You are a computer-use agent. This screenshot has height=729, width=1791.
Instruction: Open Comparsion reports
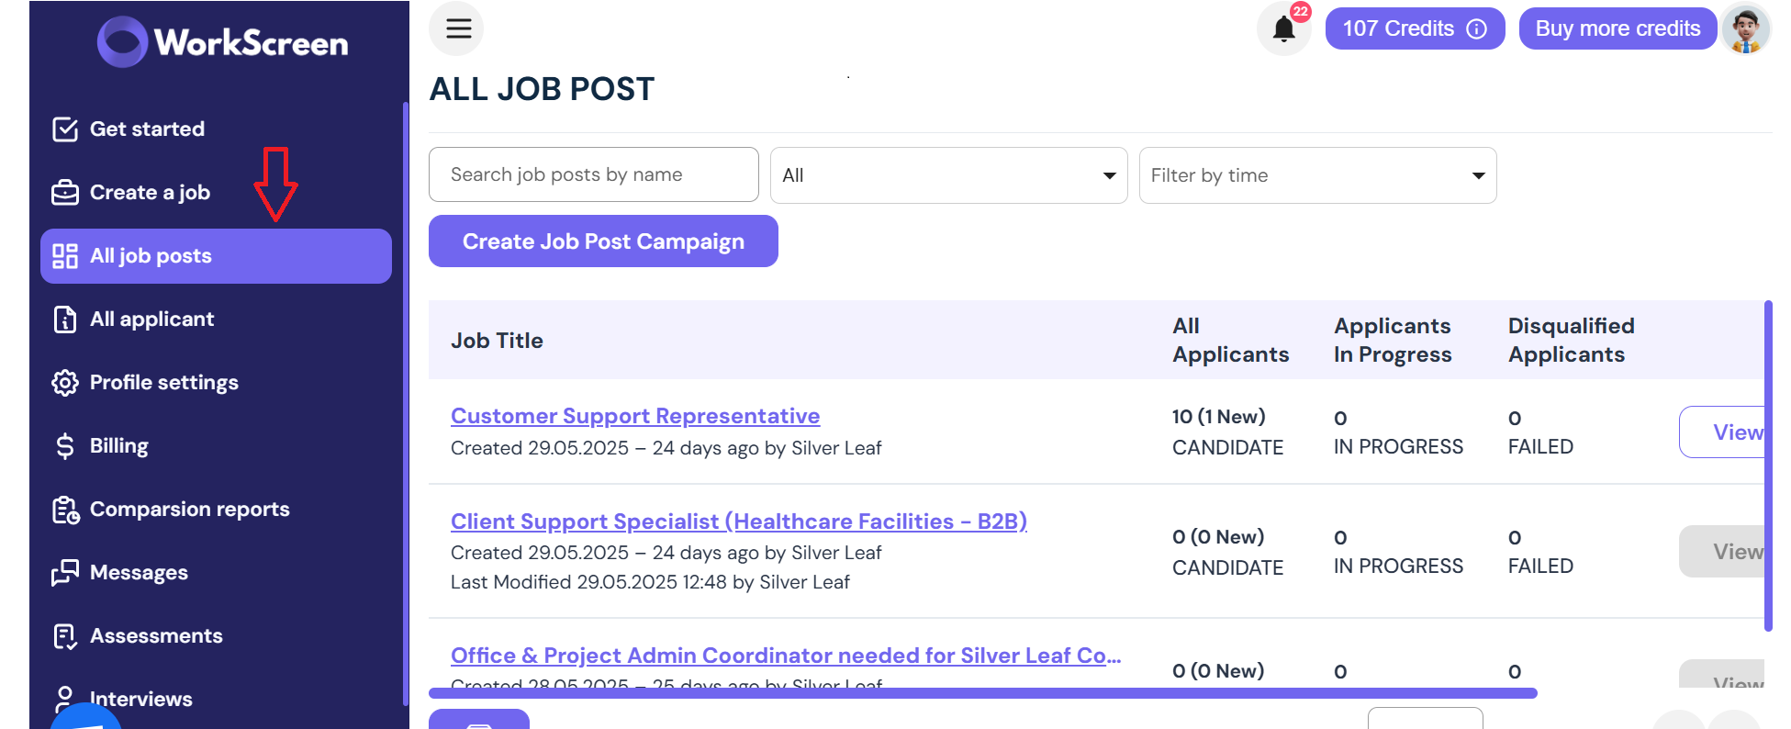click(216, 510)
